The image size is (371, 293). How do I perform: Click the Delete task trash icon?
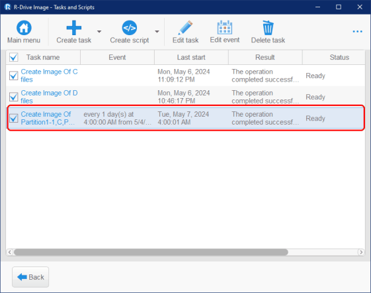coord(268,28)
